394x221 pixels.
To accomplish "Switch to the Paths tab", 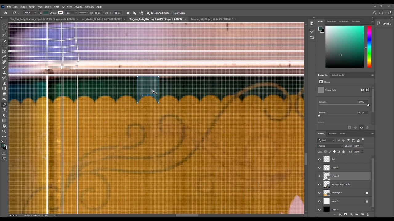I will (343, 134).
